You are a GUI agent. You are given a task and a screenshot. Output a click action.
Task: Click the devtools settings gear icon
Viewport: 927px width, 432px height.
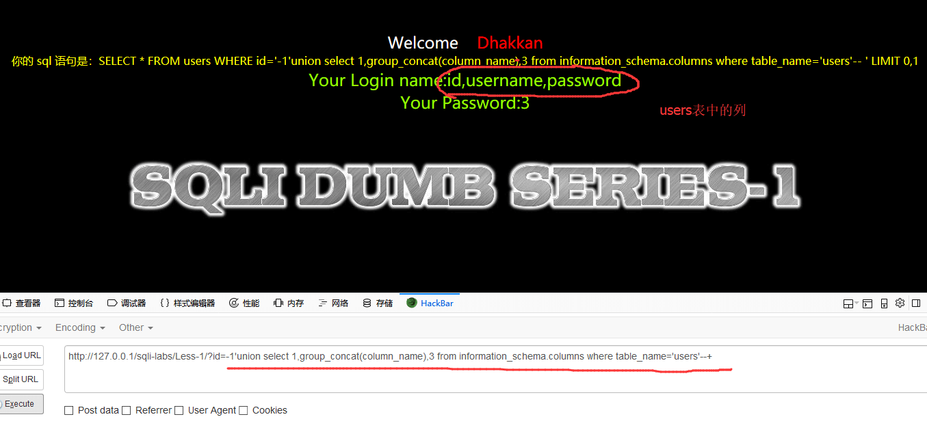[x=900, y=303]
